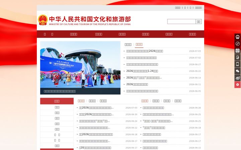Select the highlighted first tab of the lower-right news panel

click(x=145, y=101)
